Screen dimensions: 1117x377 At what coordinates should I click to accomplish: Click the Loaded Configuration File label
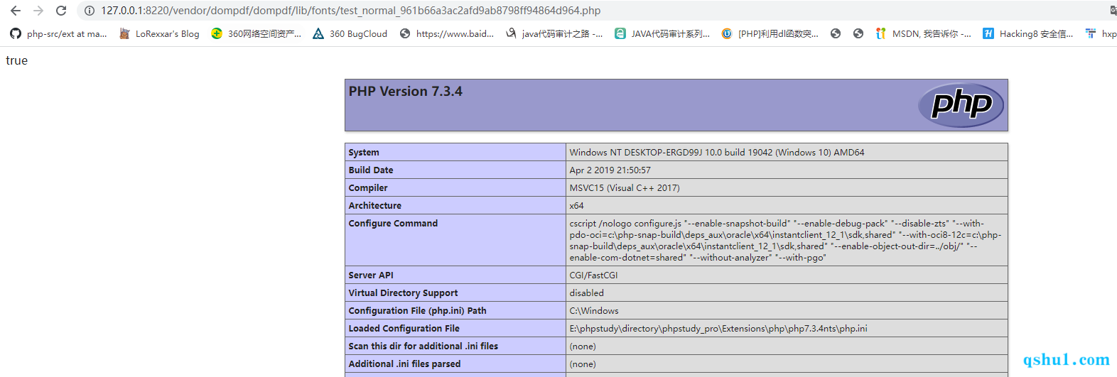404,328
